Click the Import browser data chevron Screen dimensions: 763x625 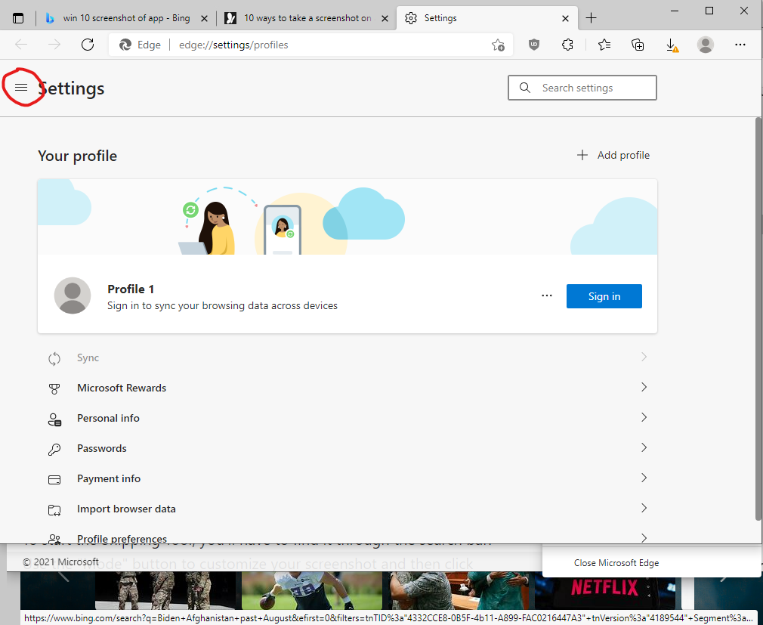tap(644, 508)
